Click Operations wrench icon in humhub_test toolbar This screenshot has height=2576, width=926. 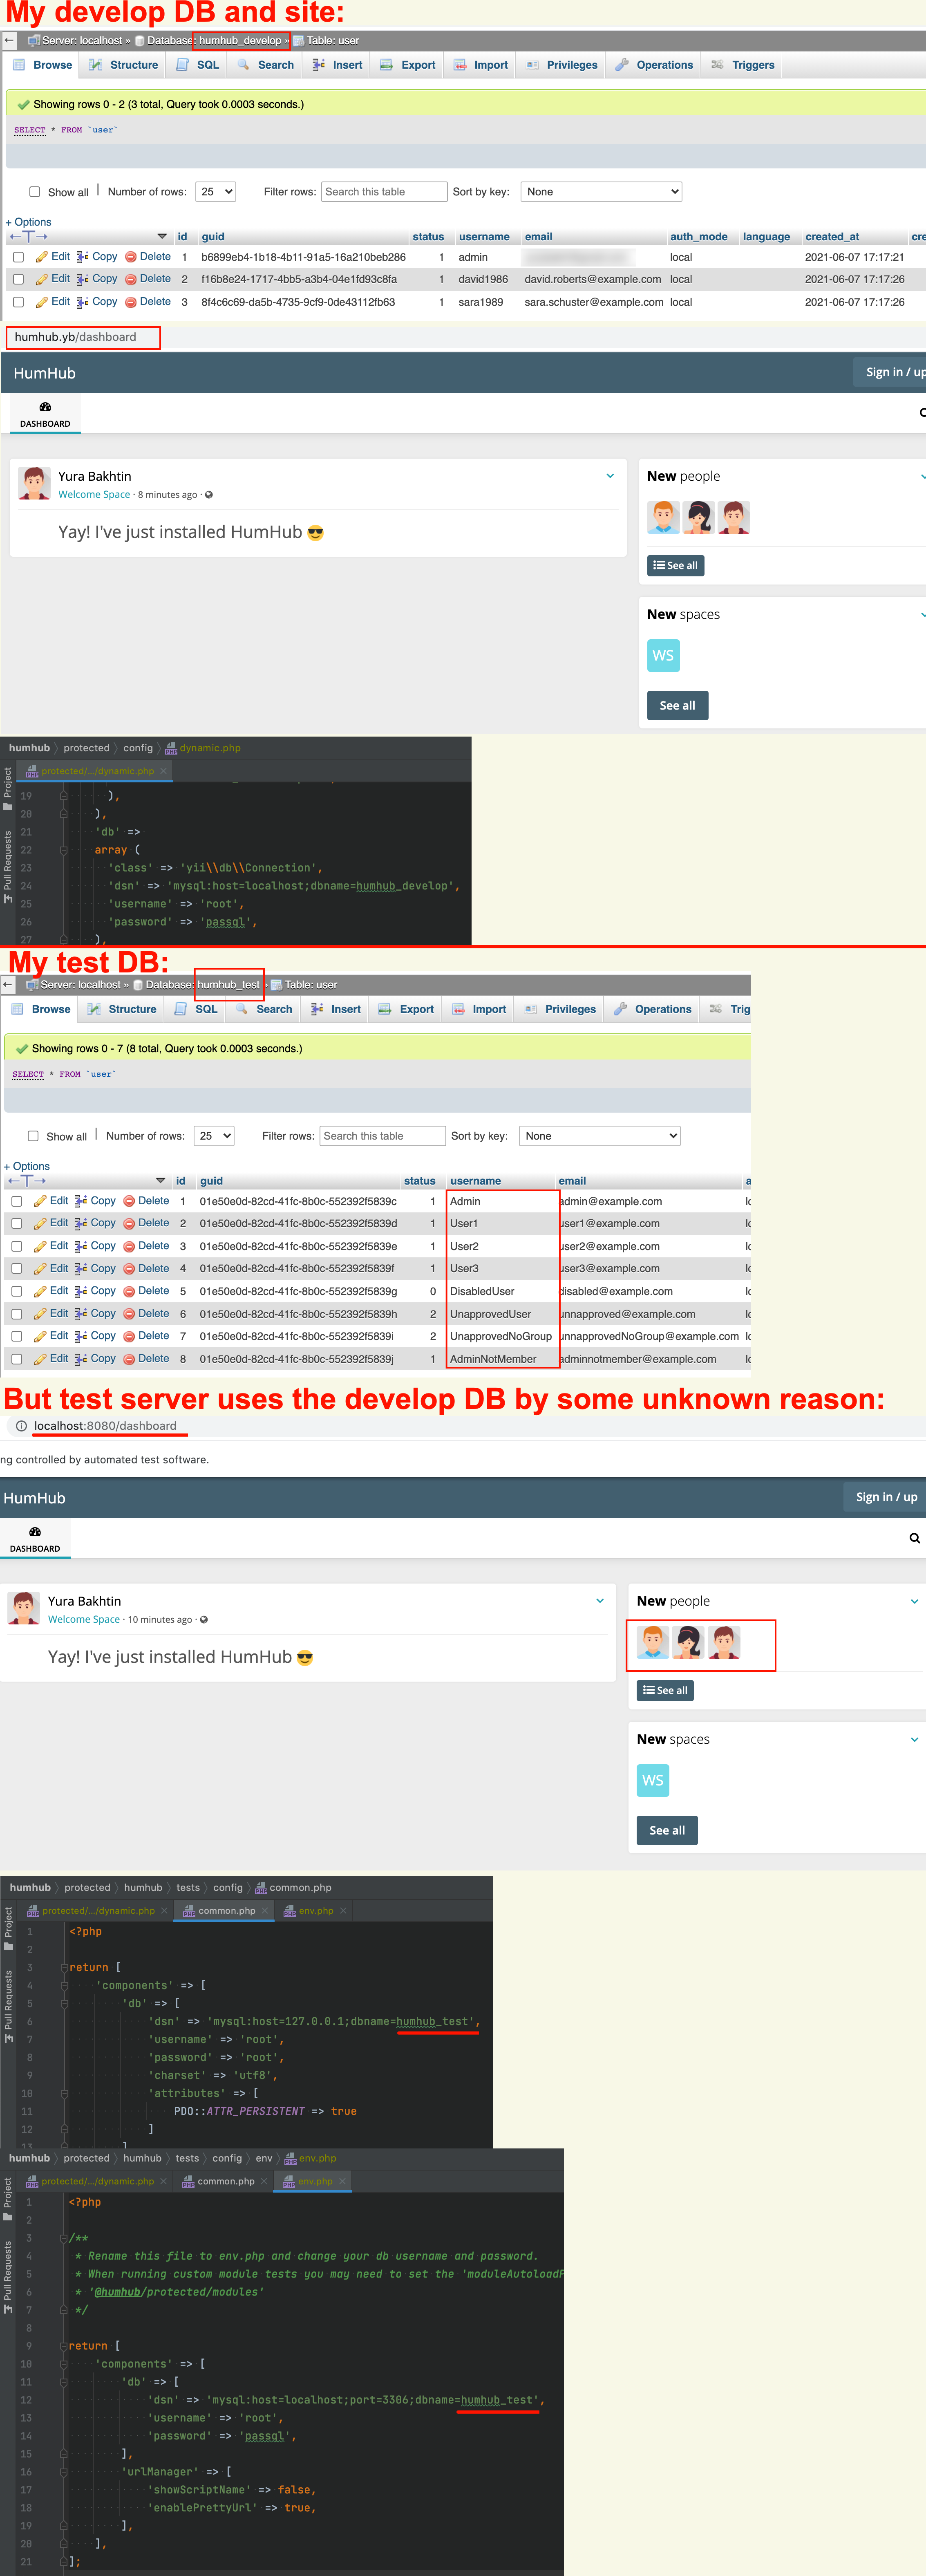pyautogui.click(x=620, y=1009)
